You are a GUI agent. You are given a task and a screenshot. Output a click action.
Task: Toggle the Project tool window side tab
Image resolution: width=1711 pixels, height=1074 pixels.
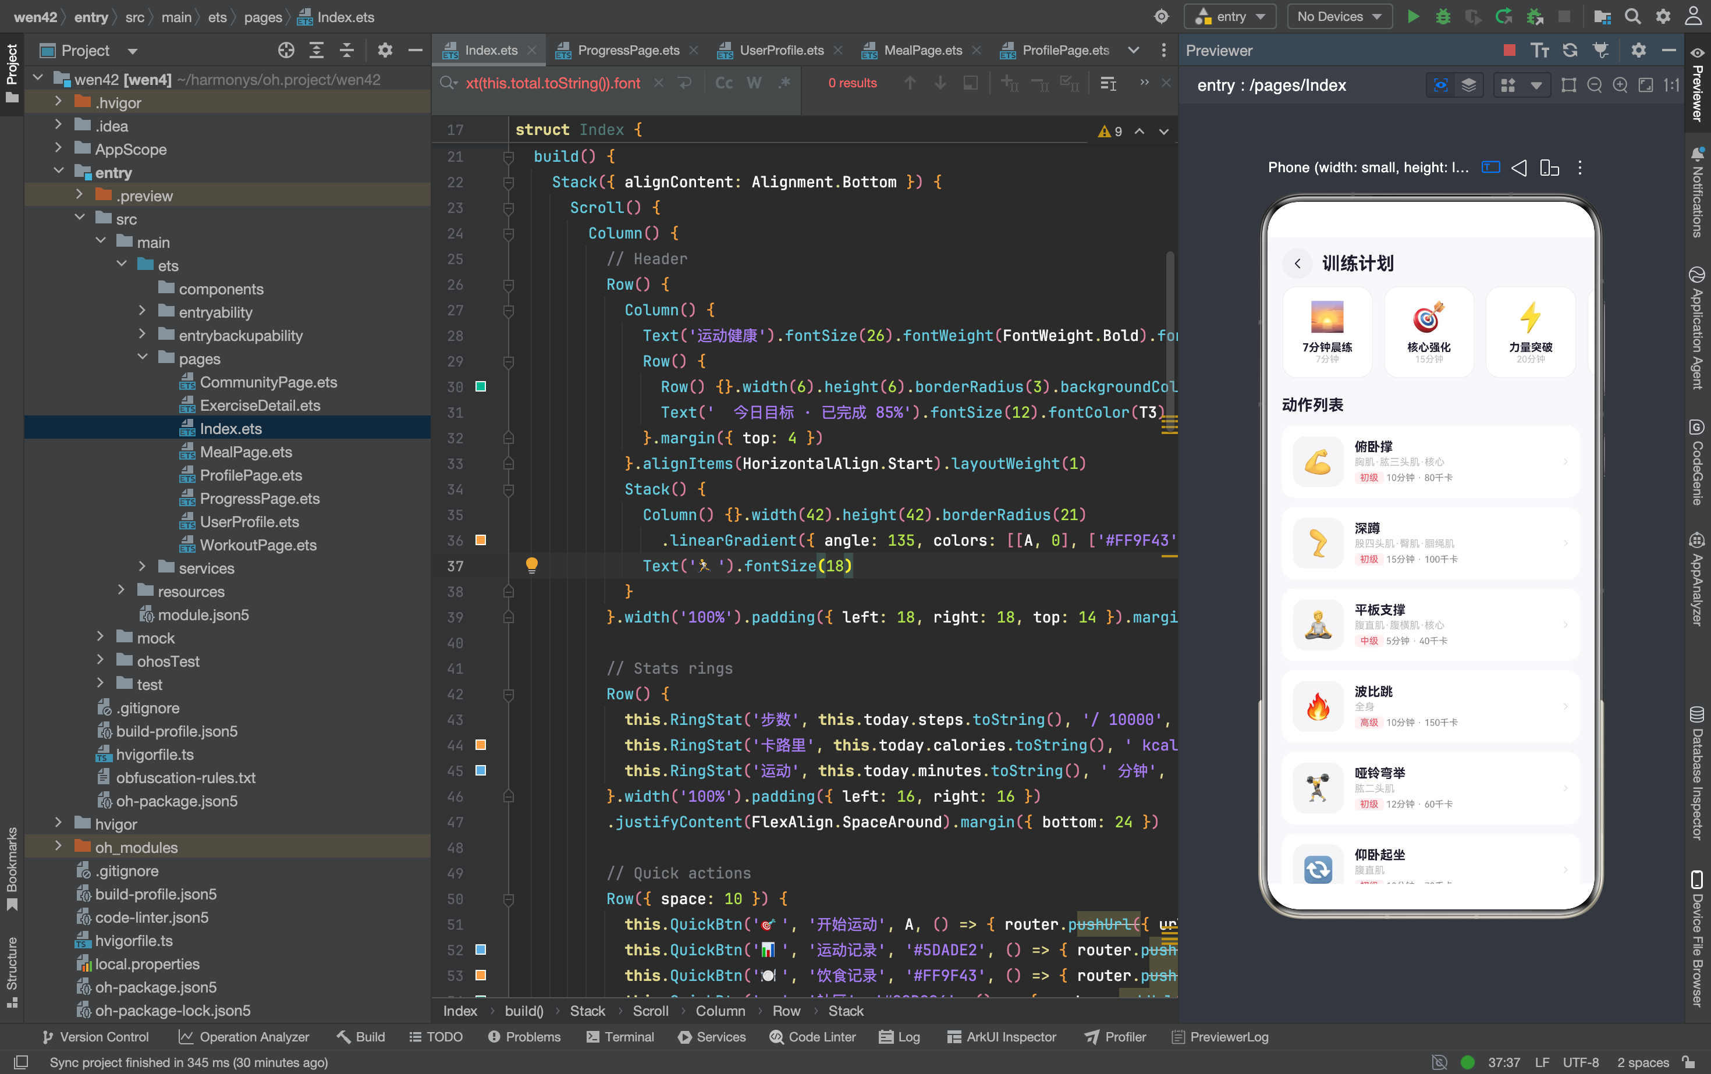coord(12,73)
